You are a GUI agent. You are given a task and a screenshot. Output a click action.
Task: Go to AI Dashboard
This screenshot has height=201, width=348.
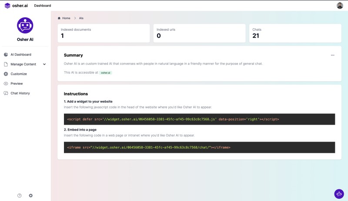click(x=21, y=55)
